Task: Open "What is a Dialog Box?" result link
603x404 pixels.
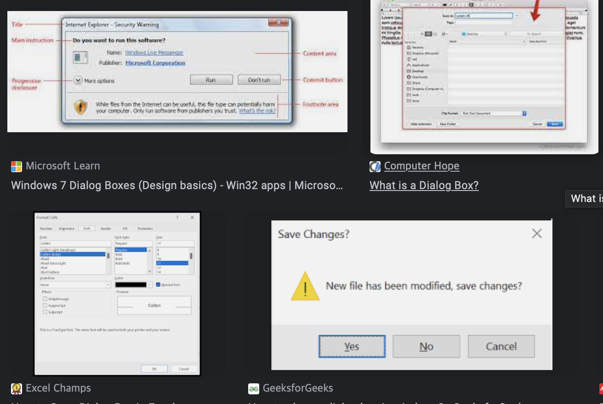Action: coord(424,185)
